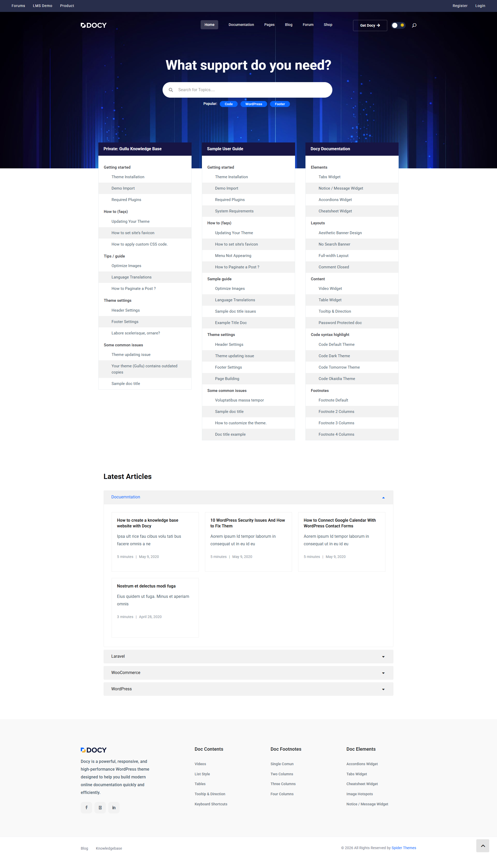Click the Register link
The image size is (497, 860).
[460, 6]
